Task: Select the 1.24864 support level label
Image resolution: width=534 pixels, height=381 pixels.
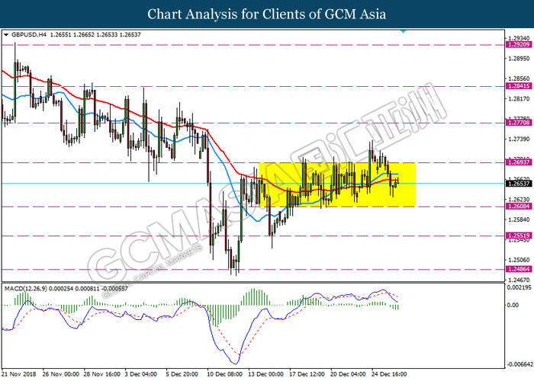Action: [519, 269]
